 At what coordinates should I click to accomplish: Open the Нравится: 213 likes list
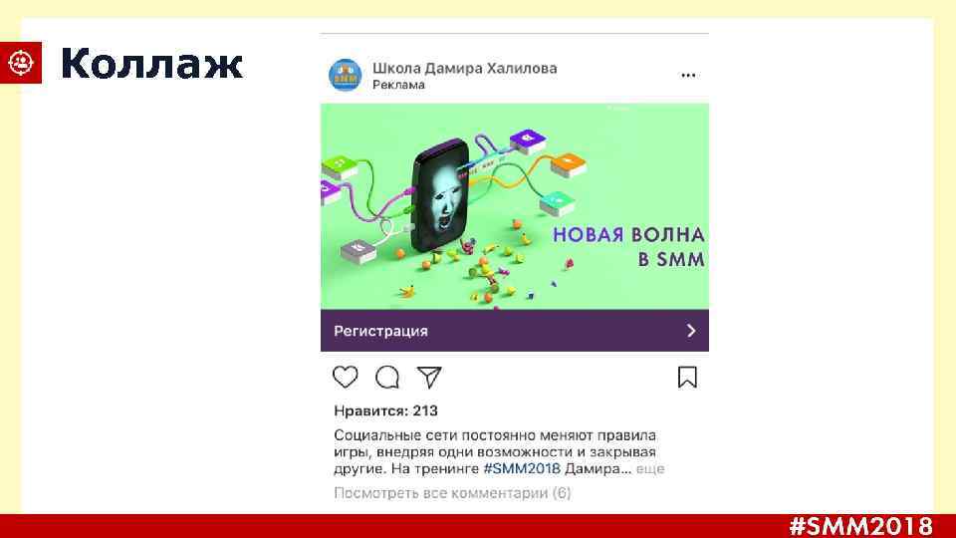[386, 410]
